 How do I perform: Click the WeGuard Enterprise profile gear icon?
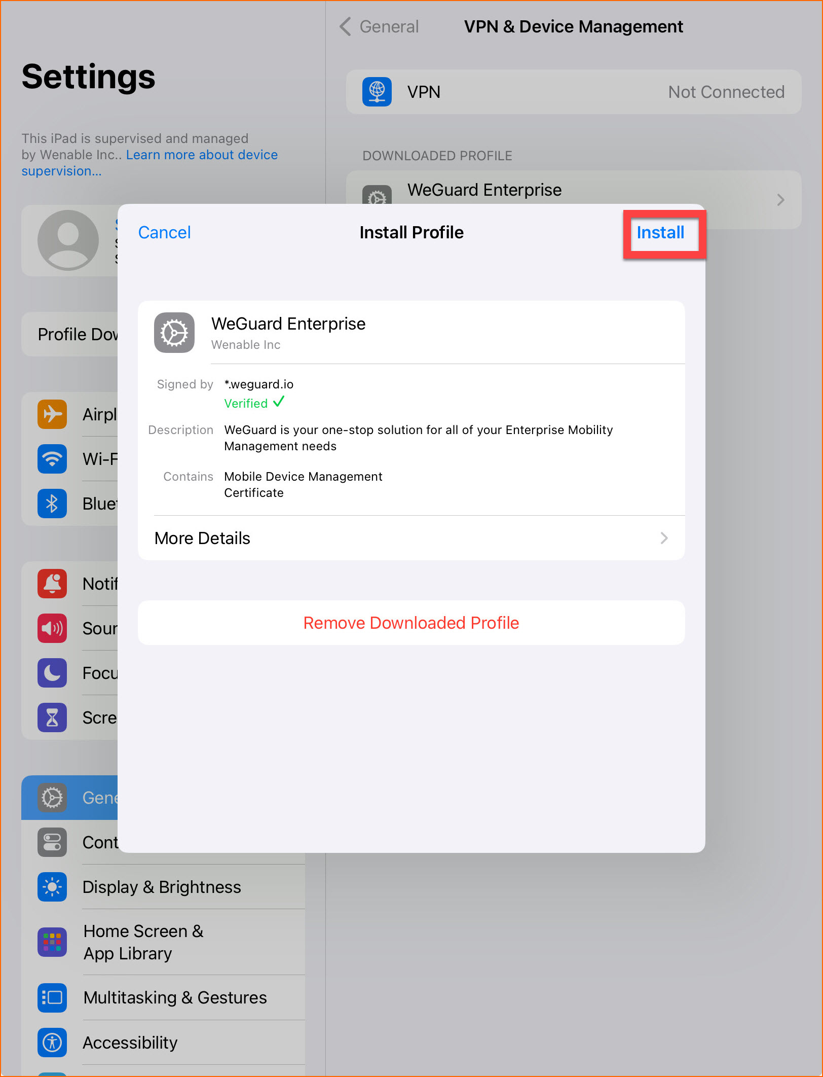point(174,333)
